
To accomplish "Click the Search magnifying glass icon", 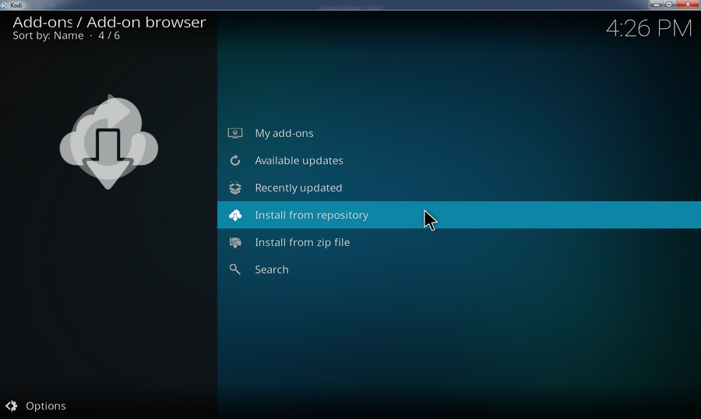I will point(235,269).
